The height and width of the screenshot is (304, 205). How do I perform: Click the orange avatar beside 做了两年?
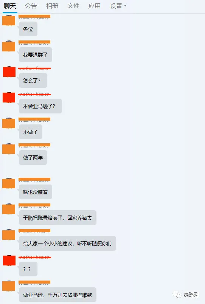click(x=9, y=149)
